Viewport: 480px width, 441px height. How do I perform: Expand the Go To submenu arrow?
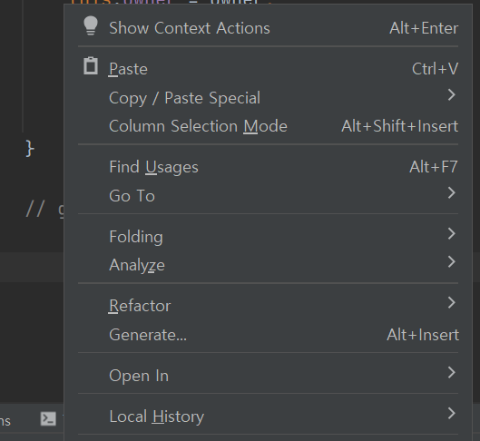pyautogui.click(x=452, y=192)
